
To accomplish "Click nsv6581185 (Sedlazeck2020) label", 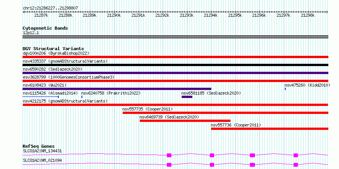I will 211,93.
